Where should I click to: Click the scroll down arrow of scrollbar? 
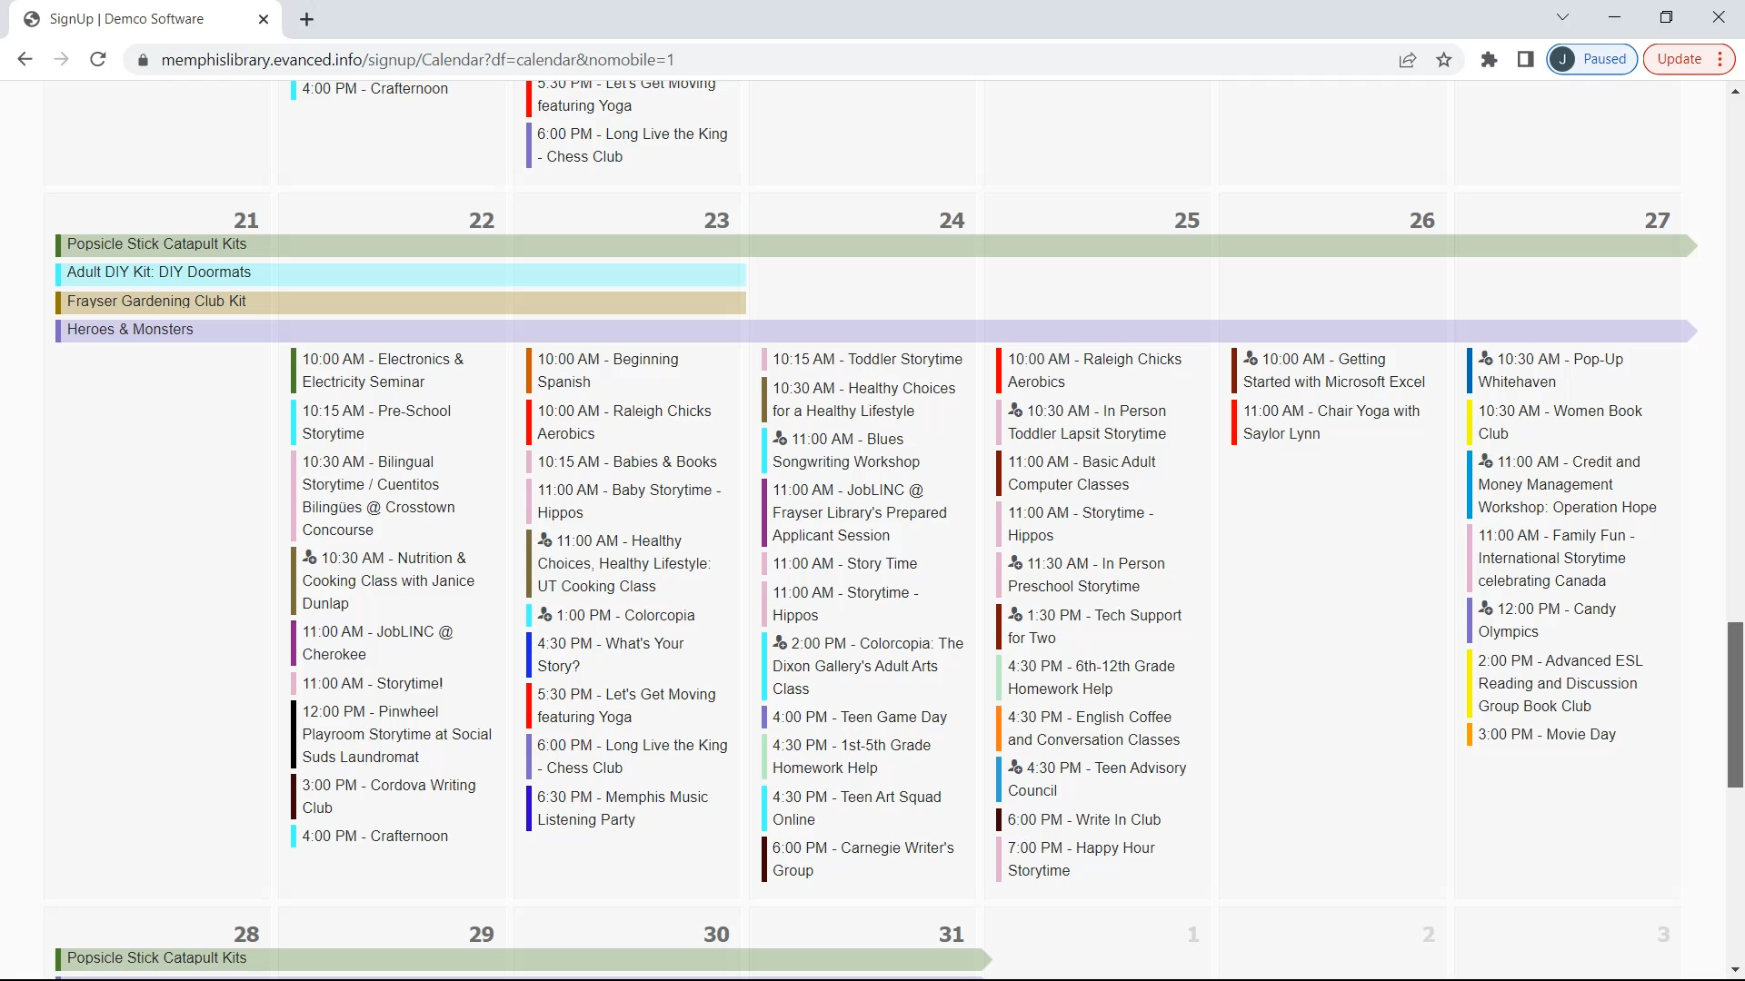pyautogui.click(x=1735, y=969)
